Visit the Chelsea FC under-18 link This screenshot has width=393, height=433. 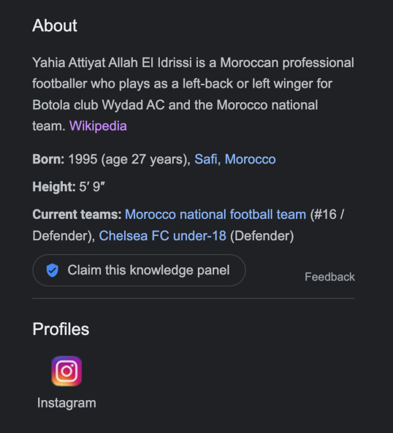pyautogui.click(x=163, y=236)
